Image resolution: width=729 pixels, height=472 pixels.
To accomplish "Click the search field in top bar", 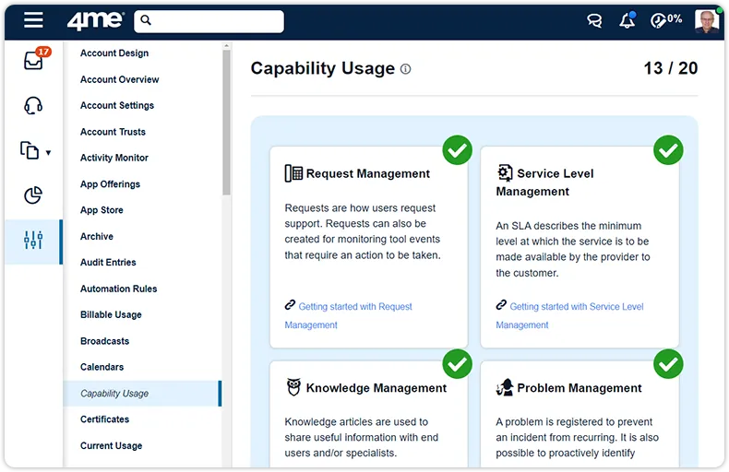I will (209, 21).
